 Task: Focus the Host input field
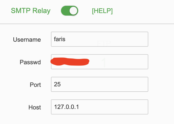click(99, 107)
